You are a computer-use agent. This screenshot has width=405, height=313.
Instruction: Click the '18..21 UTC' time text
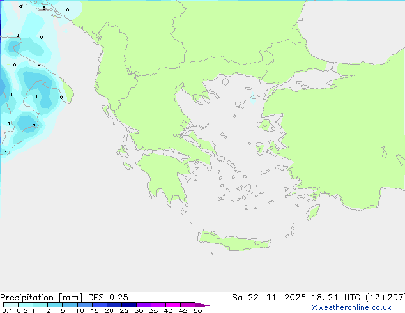(335, 298)
